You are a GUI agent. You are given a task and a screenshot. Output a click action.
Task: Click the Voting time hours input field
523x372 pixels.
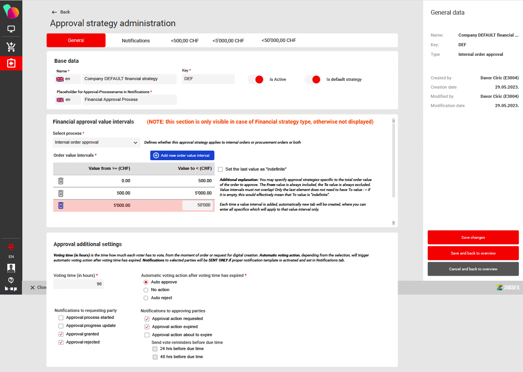coord(79,284)
